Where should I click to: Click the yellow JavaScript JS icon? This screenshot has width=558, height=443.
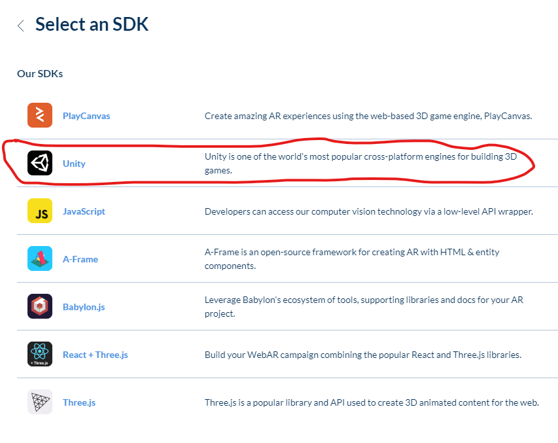pos(40,211)
